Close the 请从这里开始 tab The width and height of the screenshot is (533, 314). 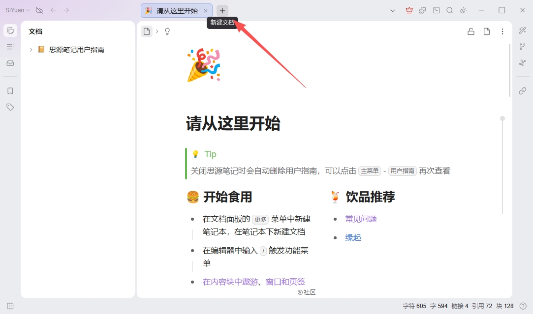(206, 11)
